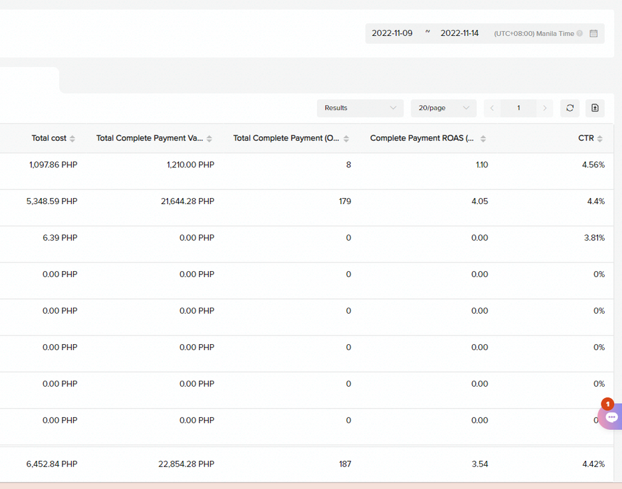Click the Complete Payment ROAS header text

point(422,138)
